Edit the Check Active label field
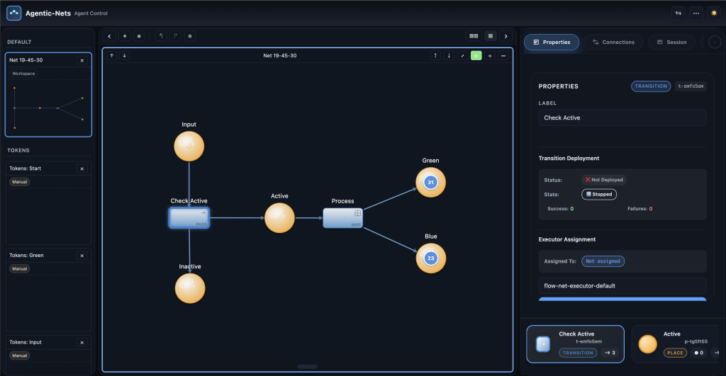 pos(622,118)
